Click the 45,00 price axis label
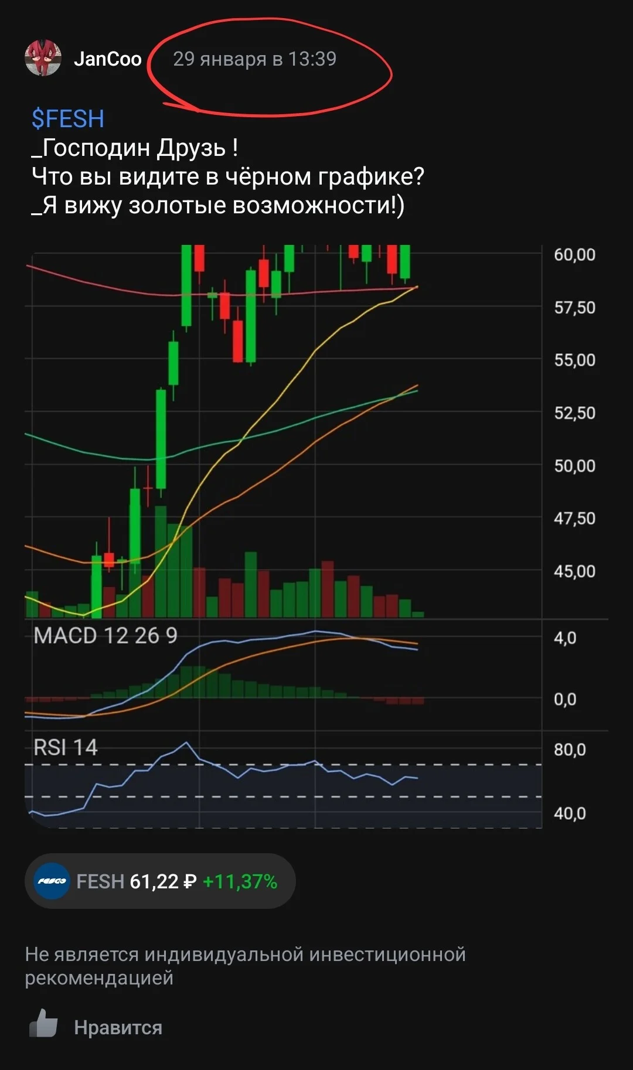 (574, 571)
